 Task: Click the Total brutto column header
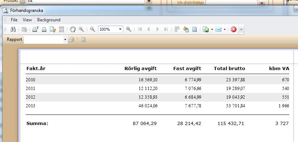pyautogui.click(x=229, y=69)
